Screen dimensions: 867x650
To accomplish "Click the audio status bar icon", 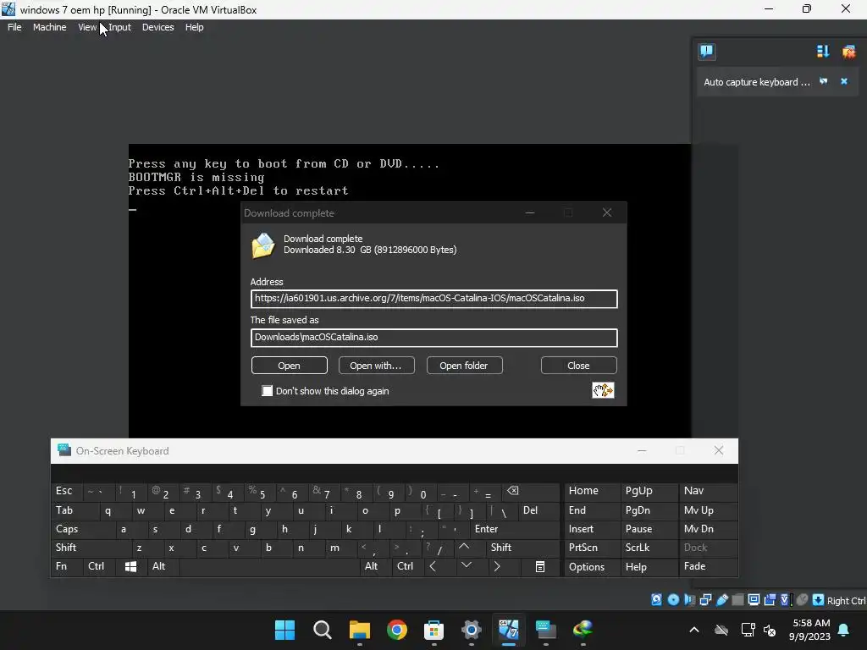I will 689,600.
